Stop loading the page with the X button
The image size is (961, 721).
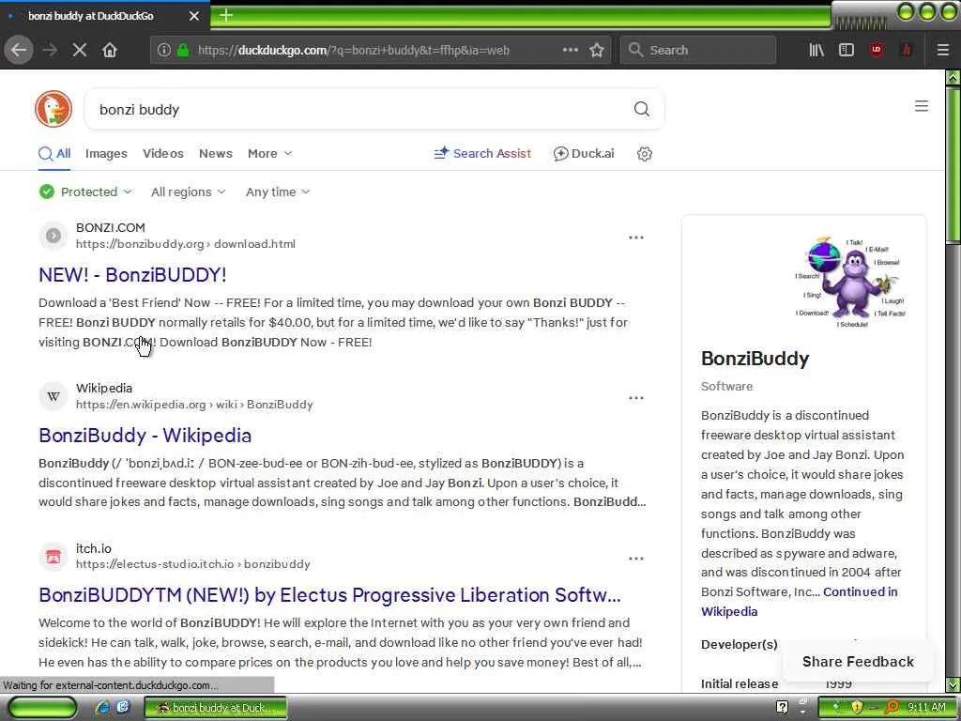pos(79,50)
